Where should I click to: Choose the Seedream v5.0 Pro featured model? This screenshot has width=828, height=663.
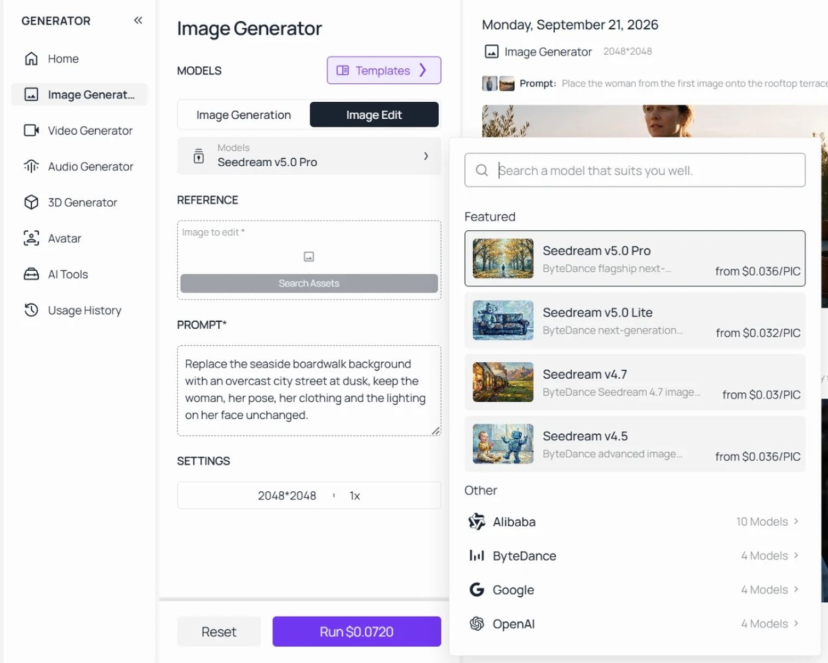coord(635,258)
